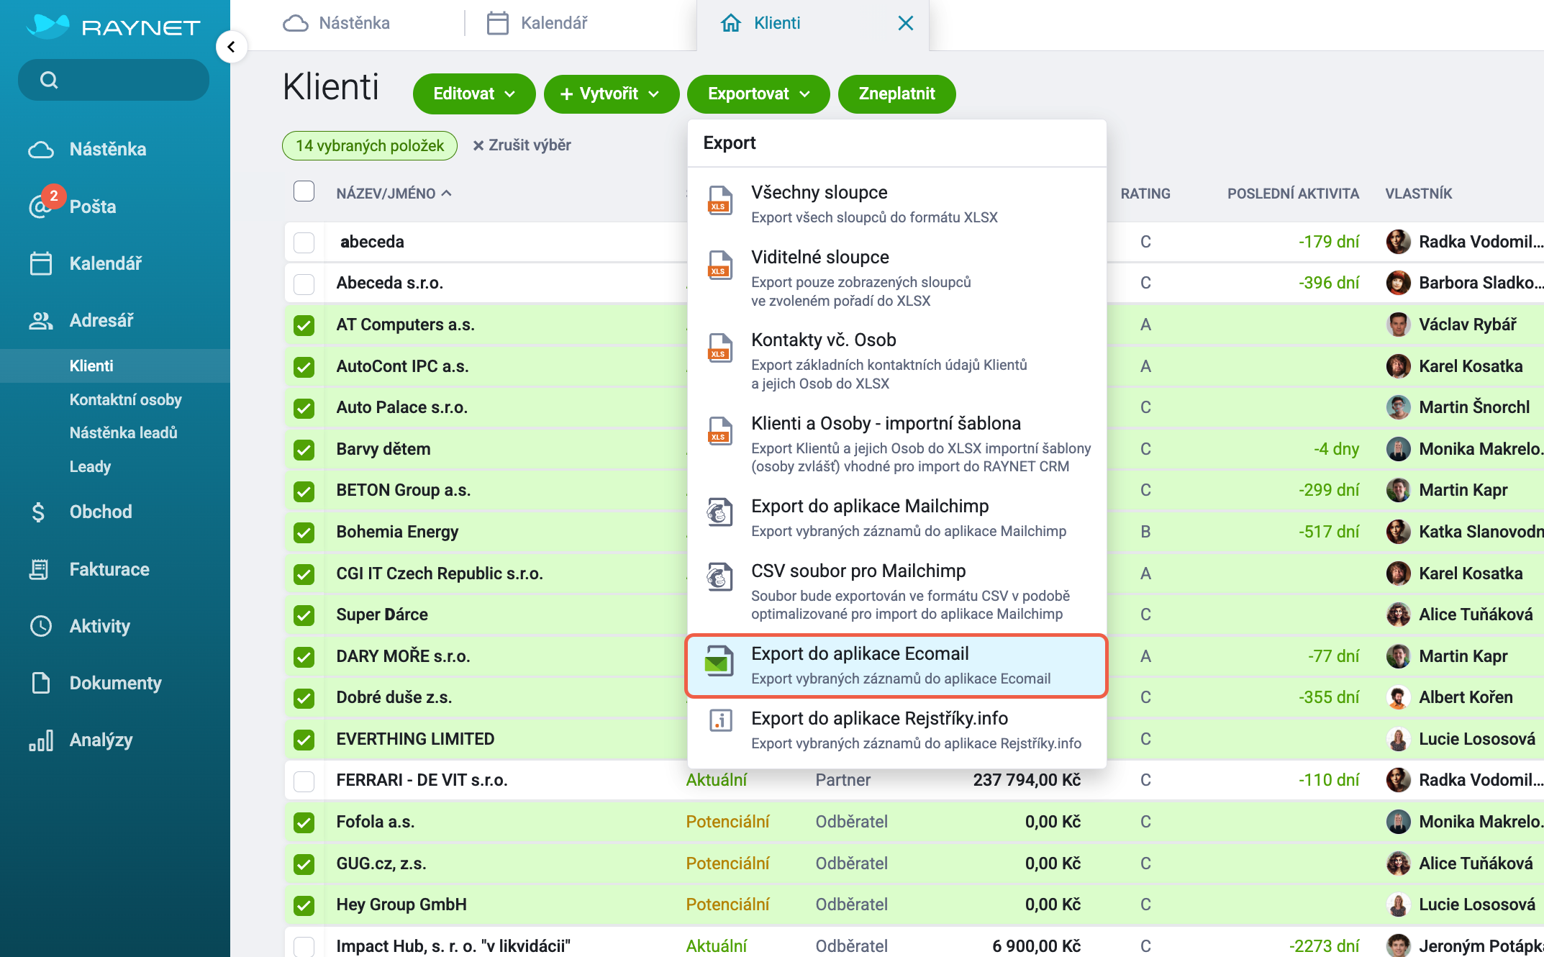This screenshot has height=957, width=1544.
Task: Check the abeceda row checkbox
Action: point(304,242)
